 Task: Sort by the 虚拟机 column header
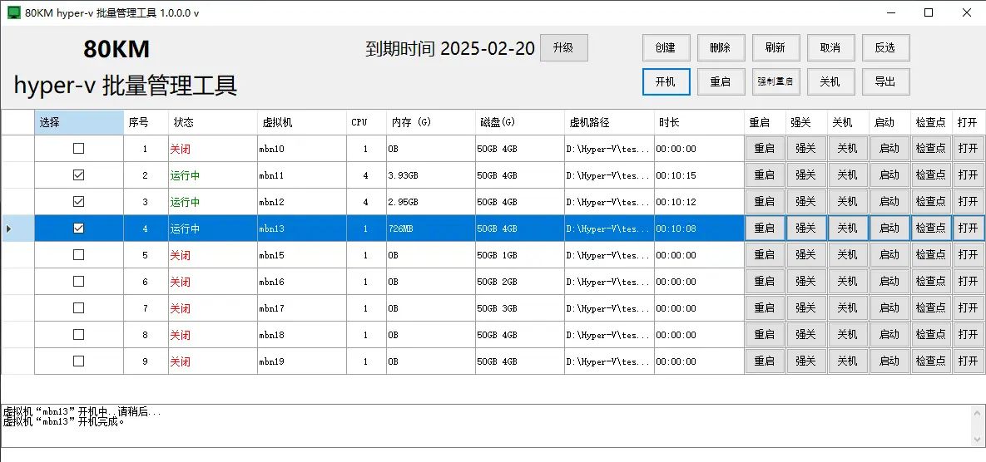click(x=302, y=122)
